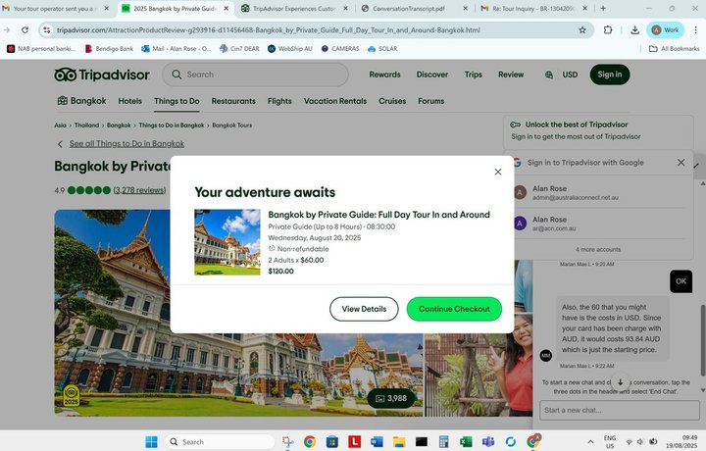Select the Cruises tab

click(x=392, y=101)
